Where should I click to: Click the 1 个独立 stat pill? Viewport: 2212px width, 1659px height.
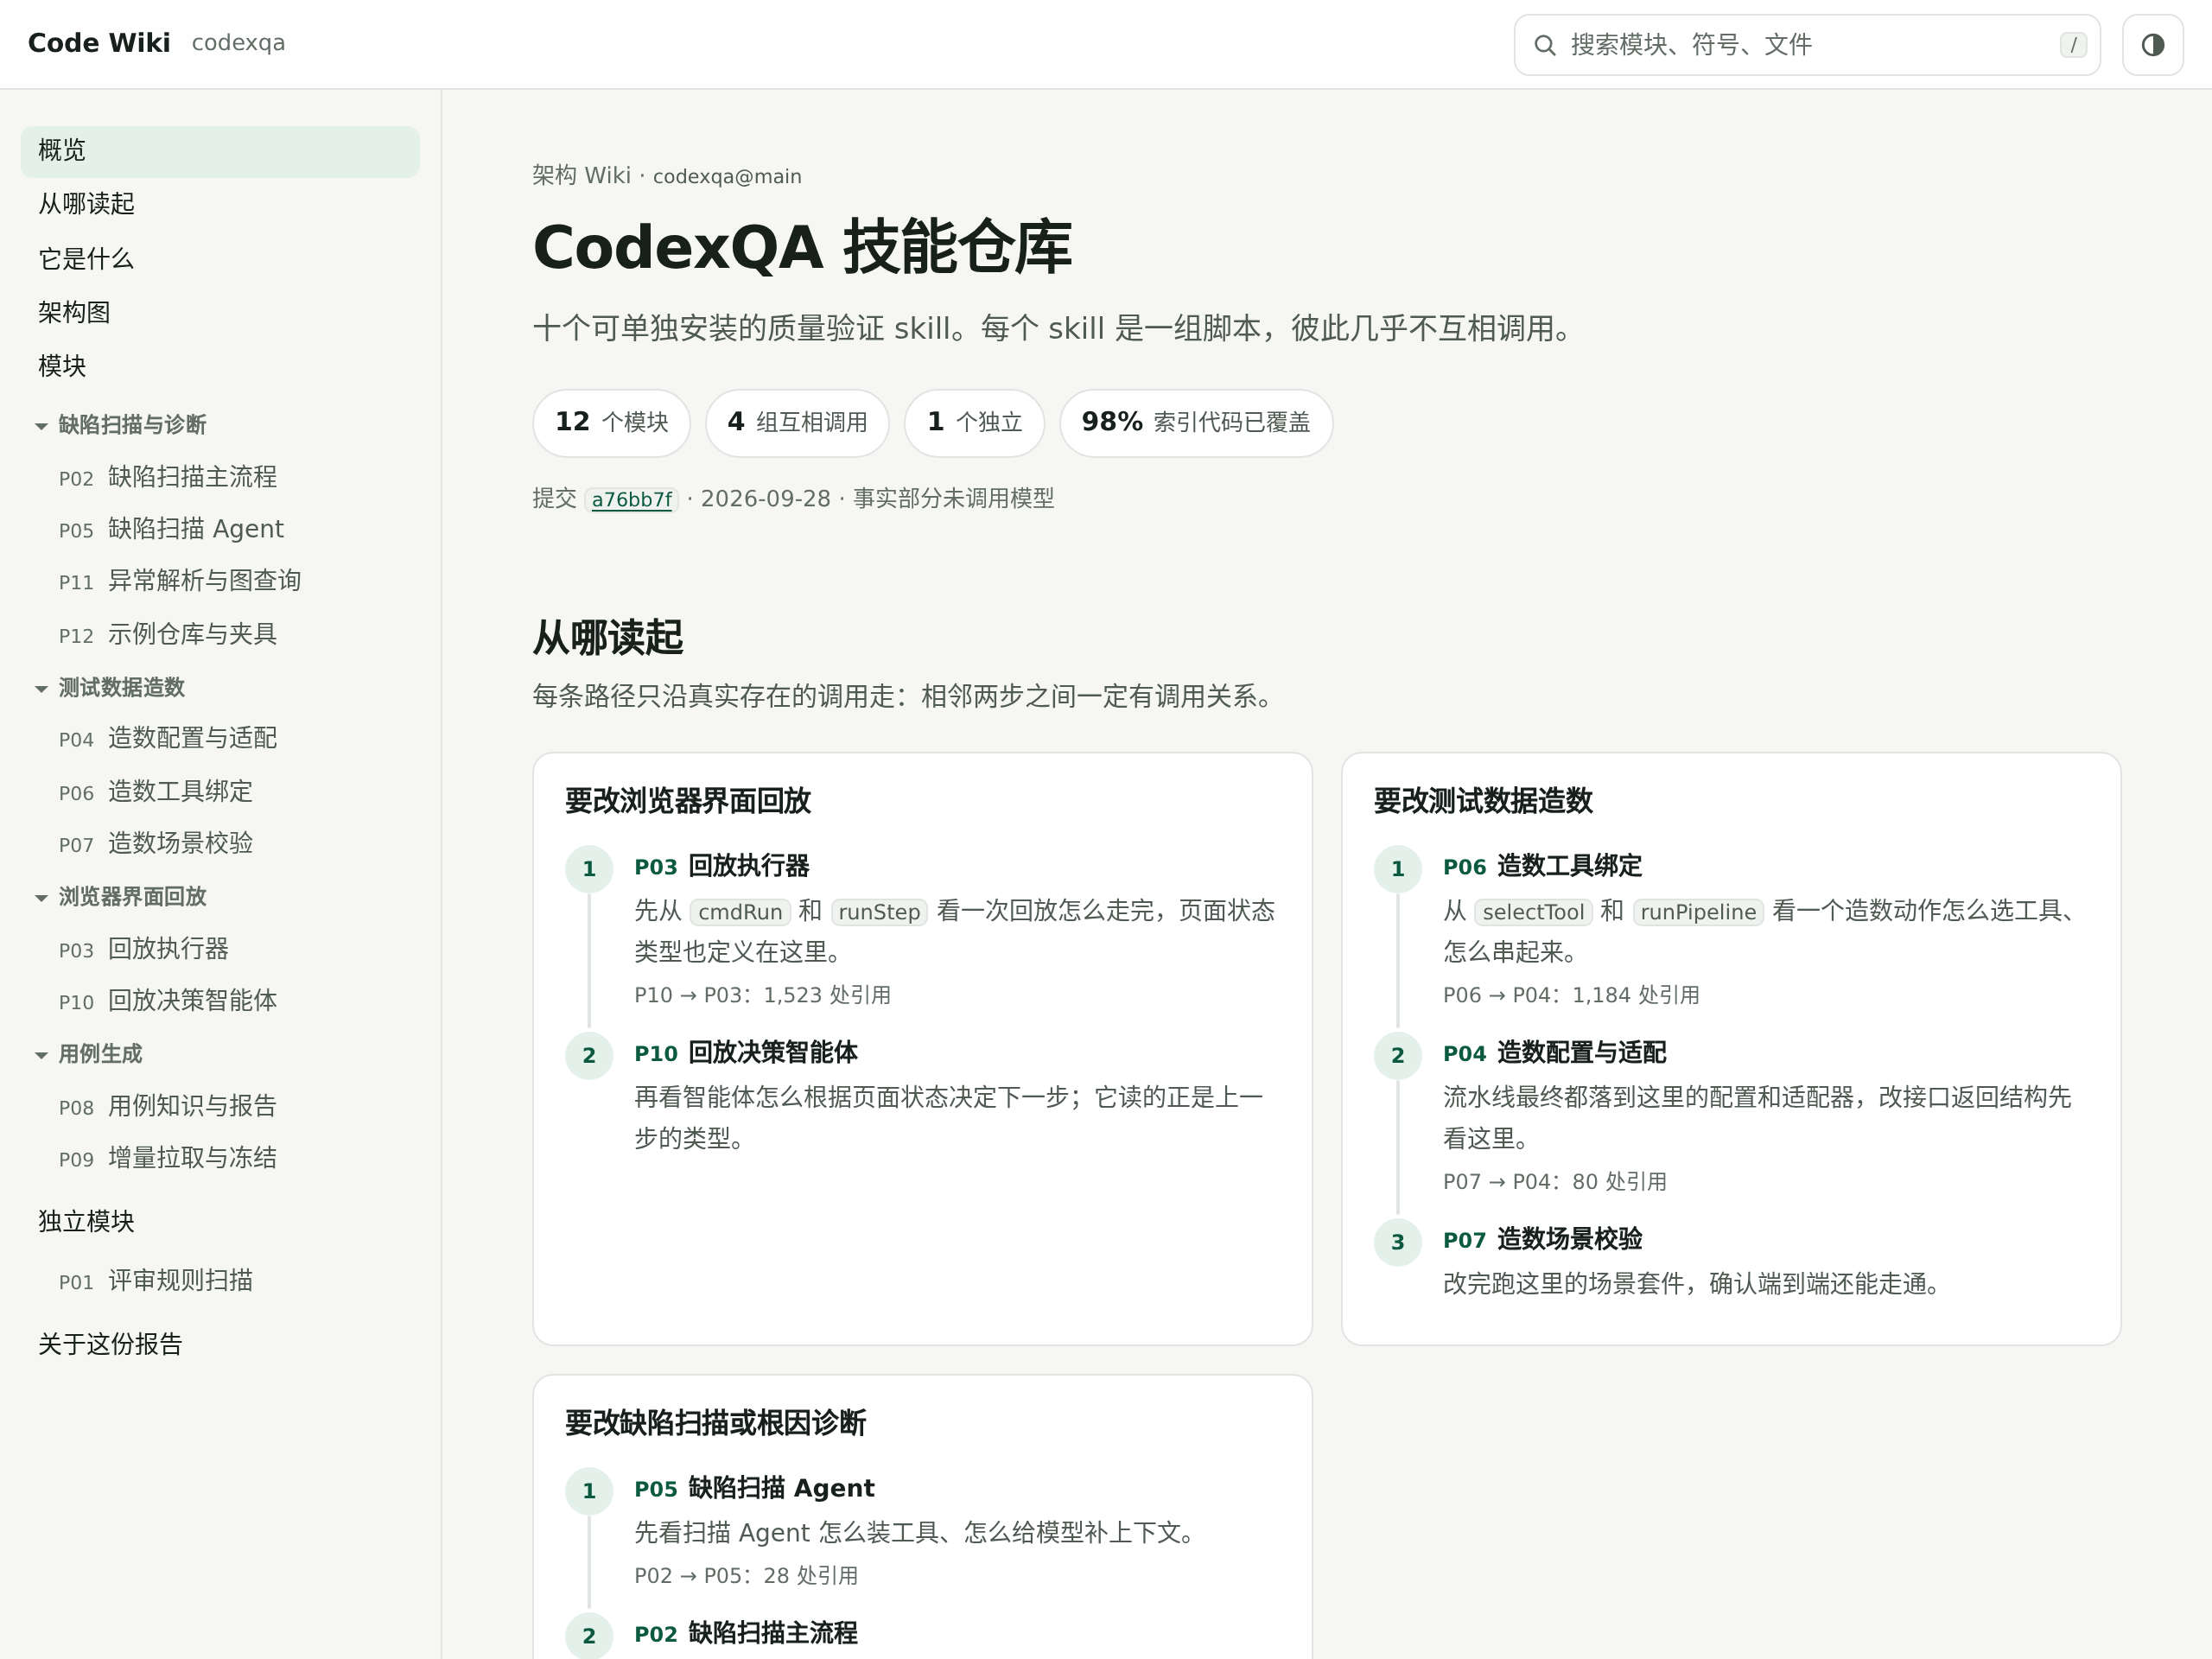tap(975, 423)
